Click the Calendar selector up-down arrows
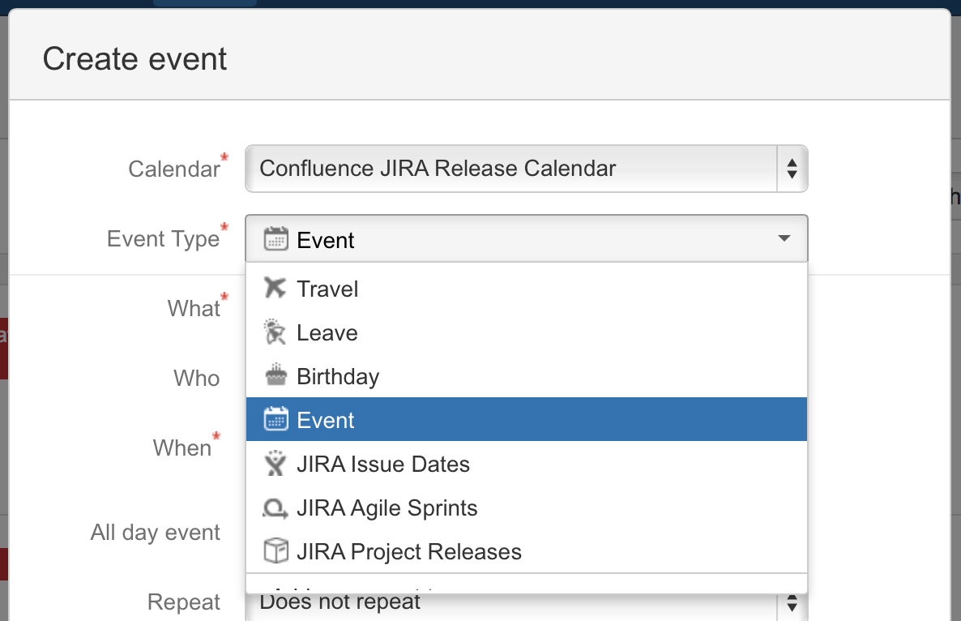The height and width of the screenshot is (621, 961). point(792,169)
